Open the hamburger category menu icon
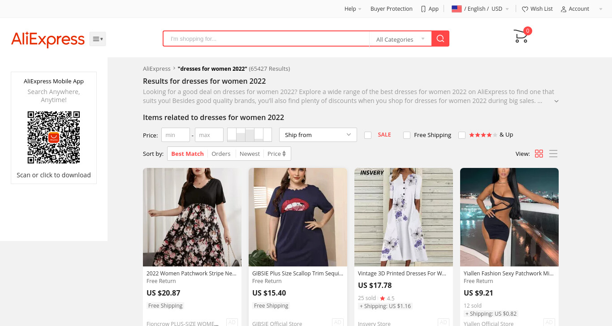The image size is (612, 326). coord(98,39)
